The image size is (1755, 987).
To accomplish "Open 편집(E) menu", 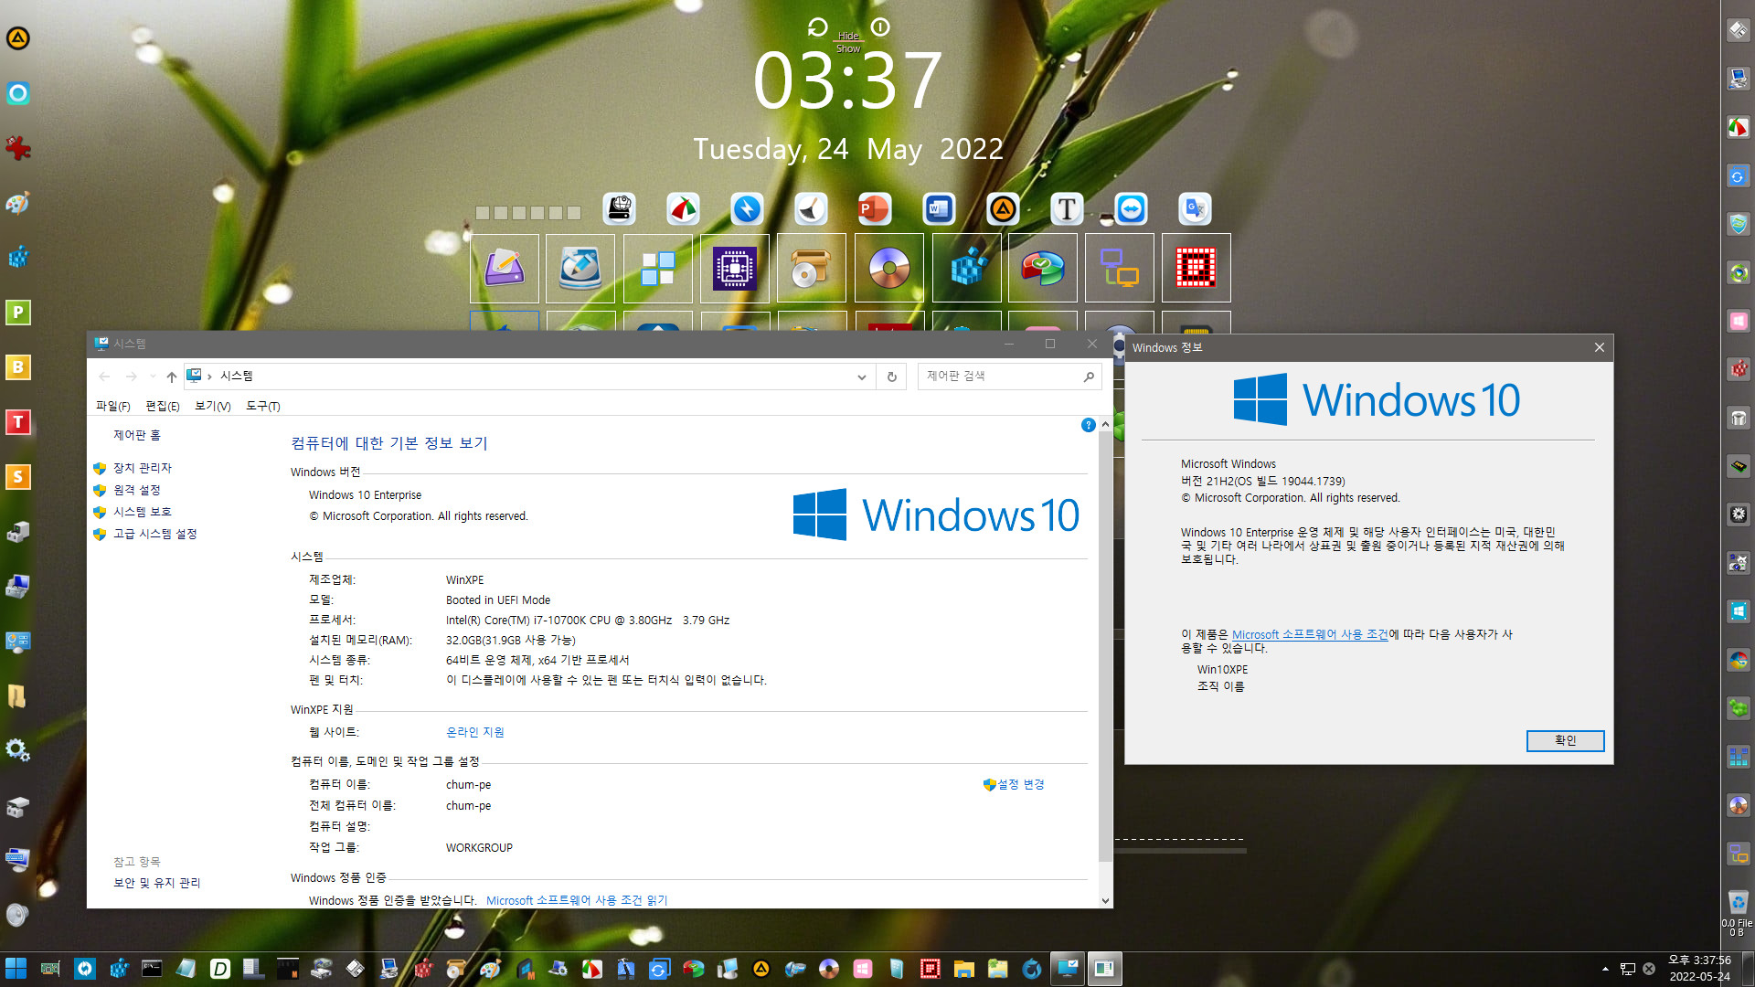I will coord(162,406).
